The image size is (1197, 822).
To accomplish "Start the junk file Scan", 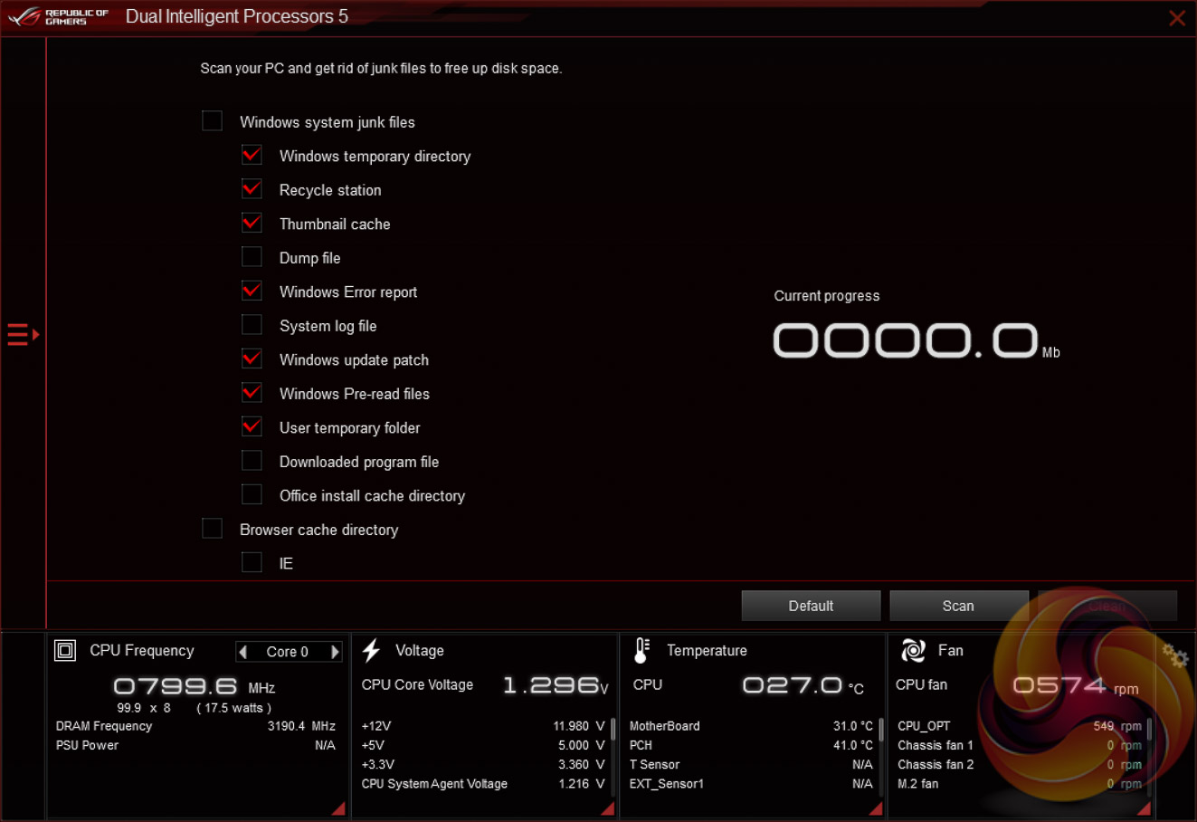I will tap(958, 606).
